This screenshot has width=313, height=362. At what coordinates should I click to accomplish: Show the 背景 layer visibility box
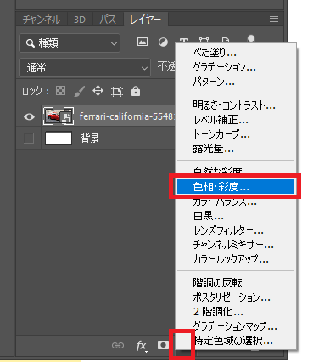pos(29,139)
